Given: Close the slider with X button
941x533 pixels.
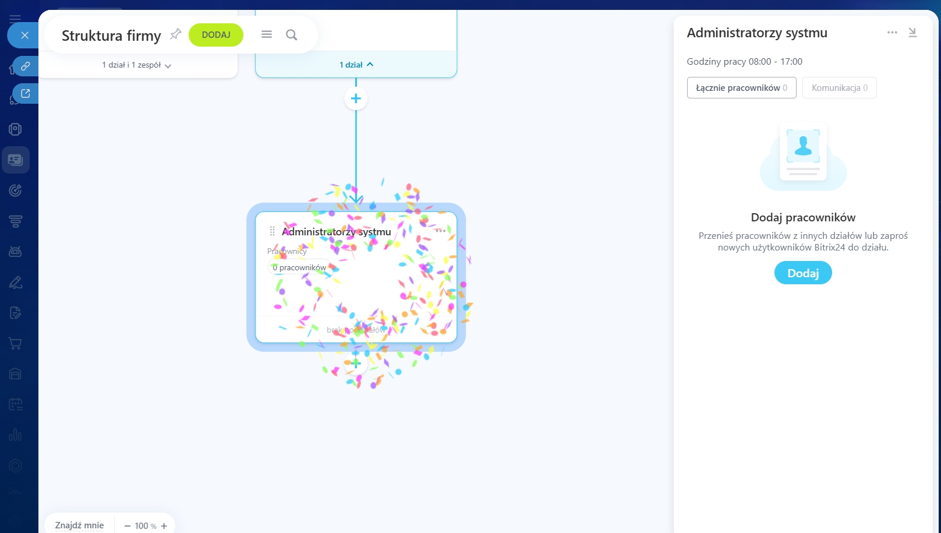Looking at the screenshot, I should pos(24,36).
